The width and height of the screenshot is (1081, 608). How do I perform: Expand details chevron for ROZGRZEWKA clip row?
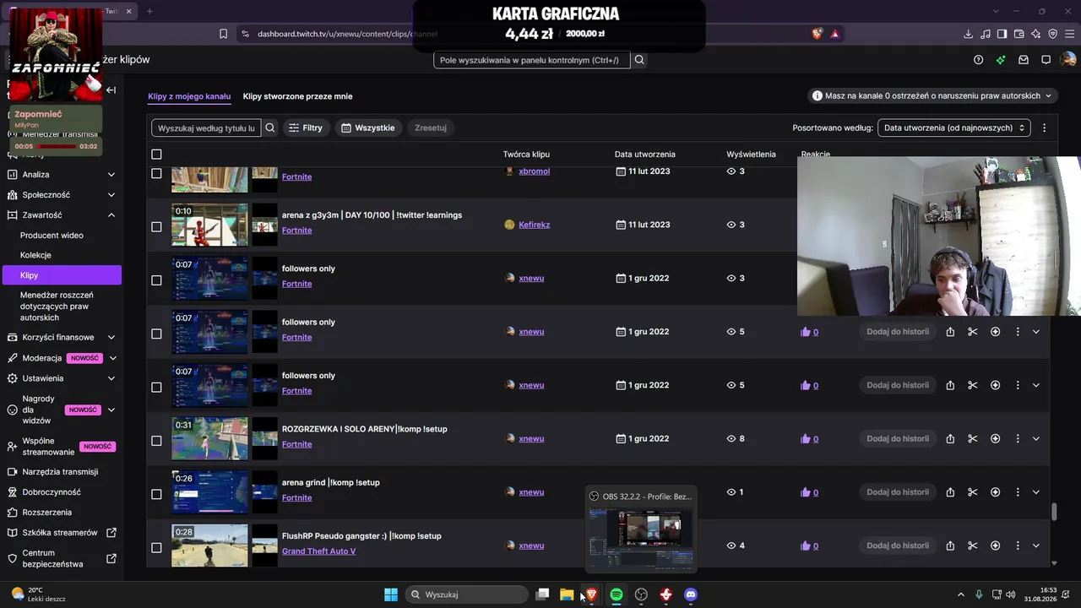(1036, 439)
